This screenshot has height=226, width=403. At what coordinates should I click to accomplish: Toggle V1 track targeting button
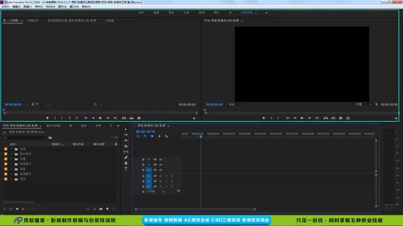pyautogui.click(x=149, y=170)
